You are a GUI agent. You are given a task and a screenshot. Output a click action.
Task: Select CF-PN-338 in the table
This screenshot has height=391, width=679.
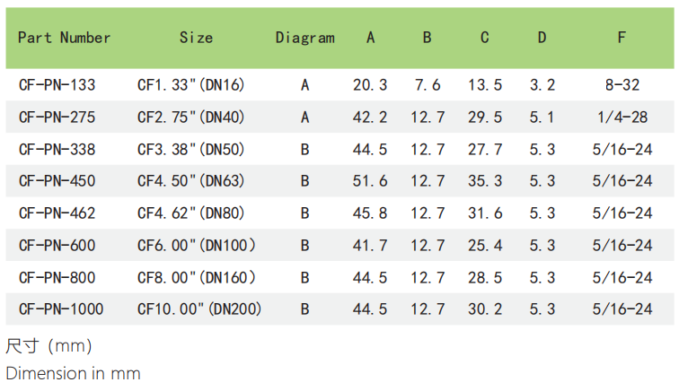pos(57,150)
